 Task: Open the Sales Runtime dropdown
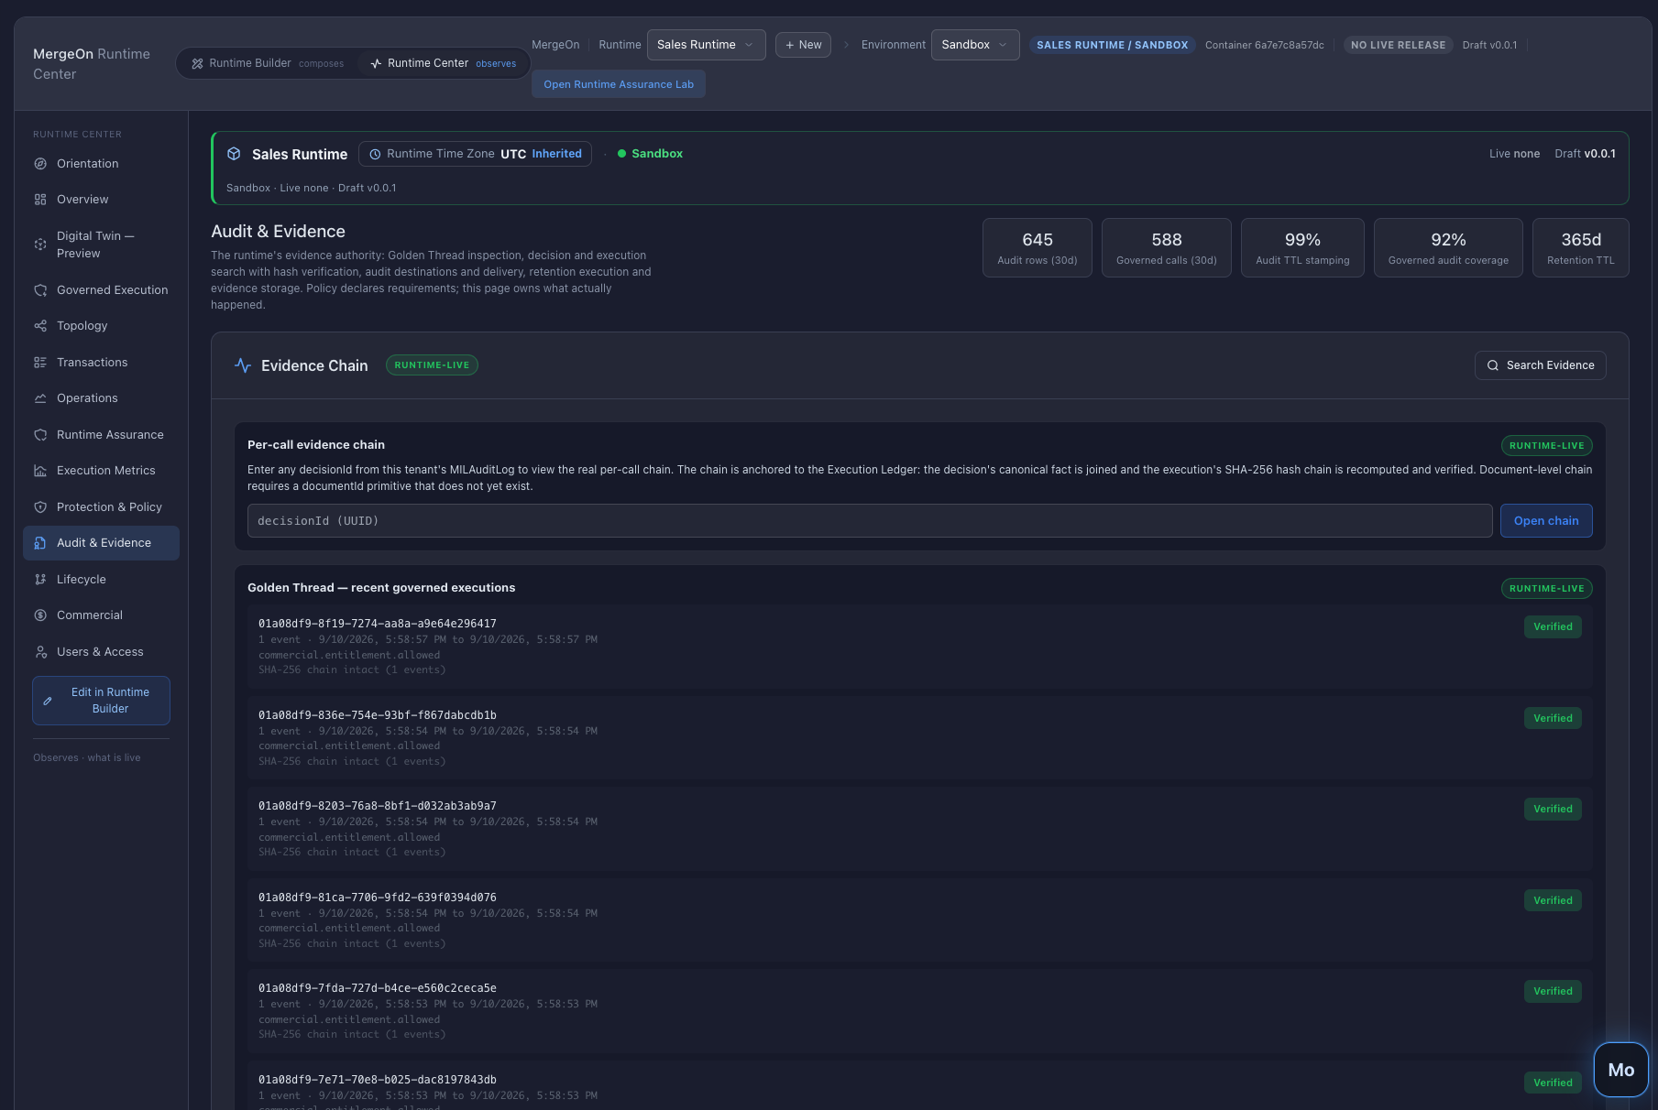(x=706, y=45)
